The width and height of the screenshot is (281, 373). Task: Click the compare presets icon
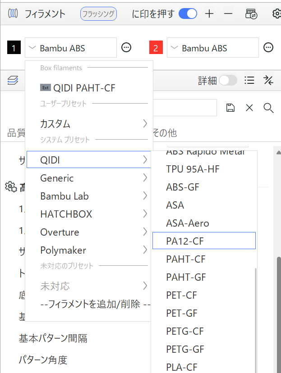click(x=268, y=80)
